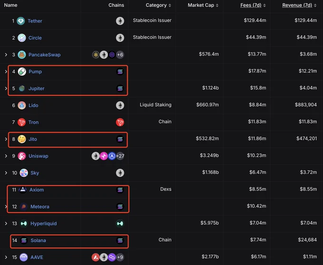323x265 pixels.
Task: Click Hyperliquid chain icon in Chains column
Action: point(120,223)
